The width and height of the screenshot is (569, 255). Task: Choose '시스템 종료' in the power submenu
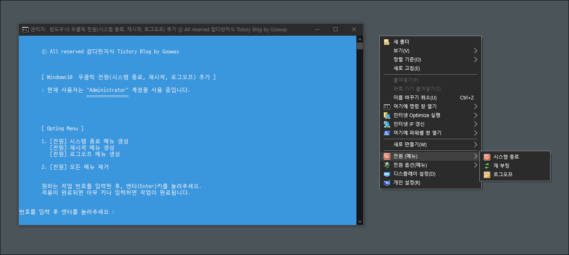(515, 157)
